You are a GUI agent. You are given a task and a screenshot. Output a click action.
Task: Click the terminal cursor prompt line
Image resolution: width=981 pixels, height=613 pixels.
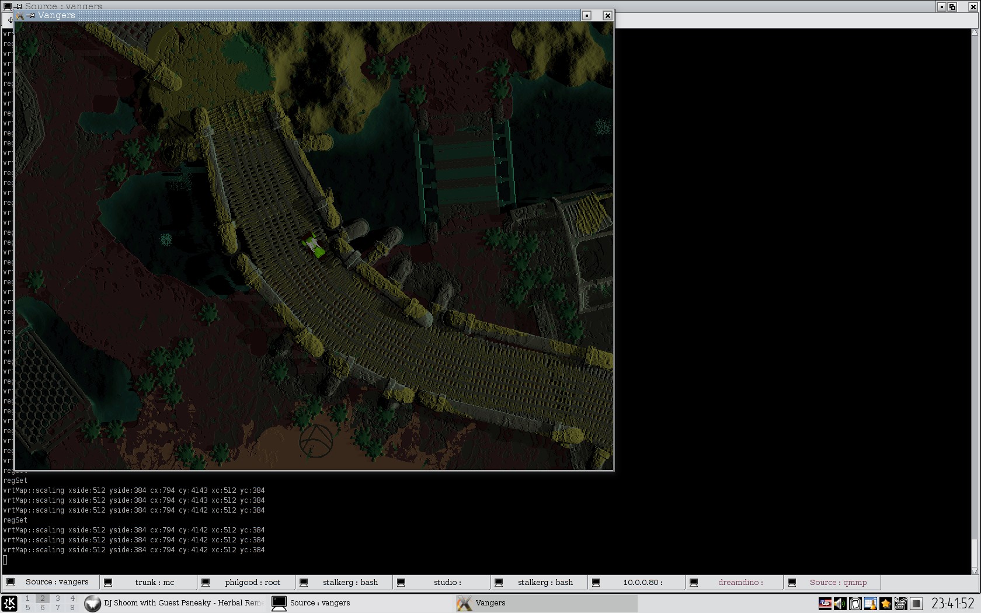click(5, 560)
